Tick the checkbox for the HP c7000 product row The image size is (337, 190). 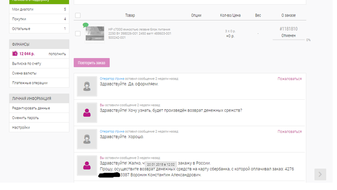(x=78, y=34)
